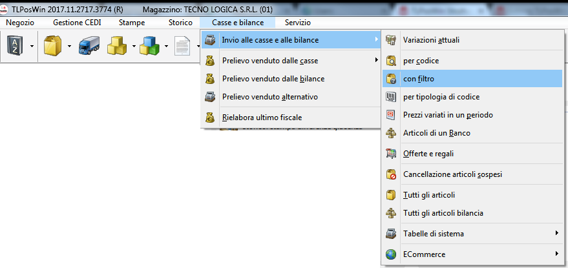Click the A-Z dictionary book toolbar icon

pos(16,46)
